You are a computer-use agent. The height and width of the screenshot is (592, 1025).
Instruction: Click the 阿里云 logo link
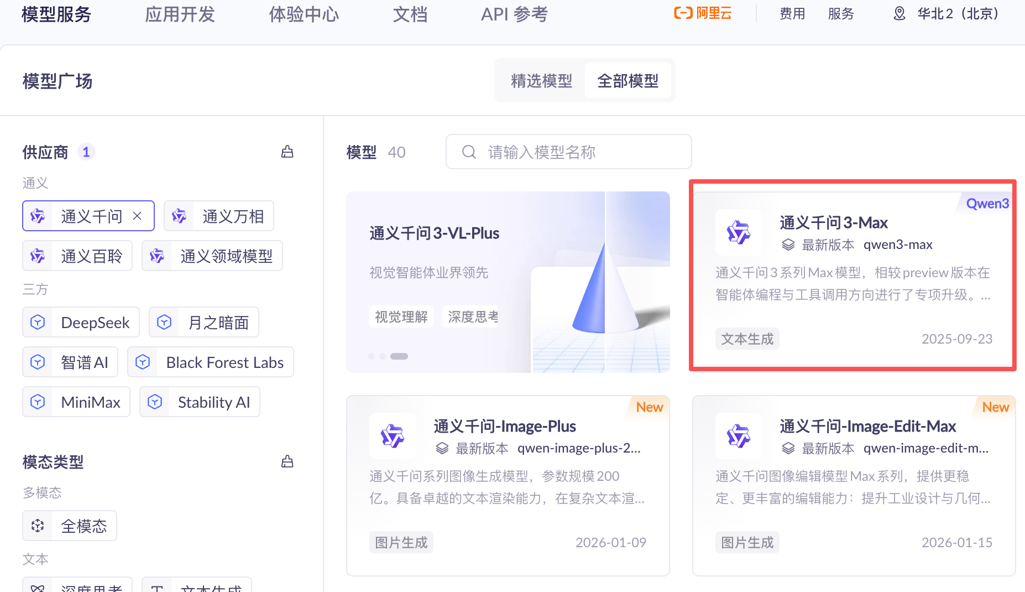[703, 13]
